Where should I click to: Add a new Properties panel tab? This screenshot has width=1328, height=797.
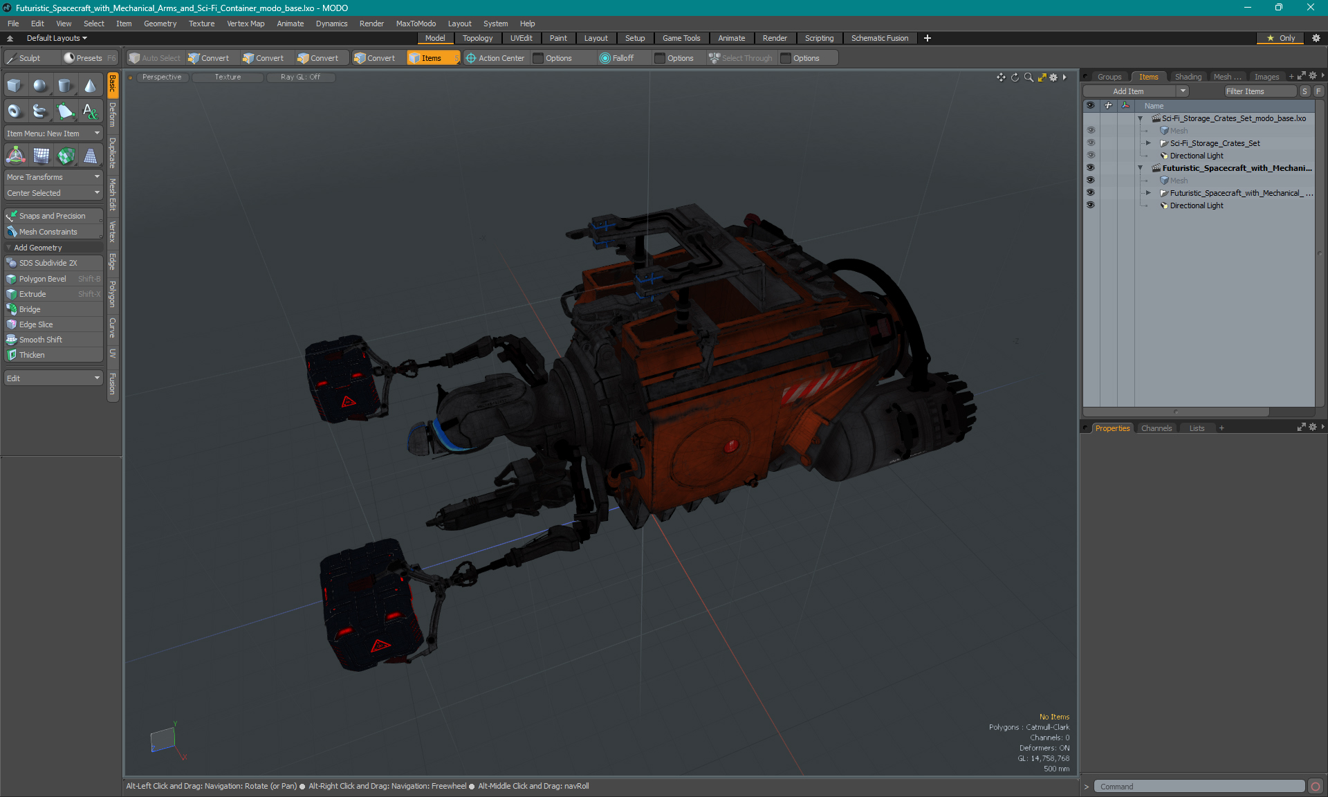tap(1221, 428)
